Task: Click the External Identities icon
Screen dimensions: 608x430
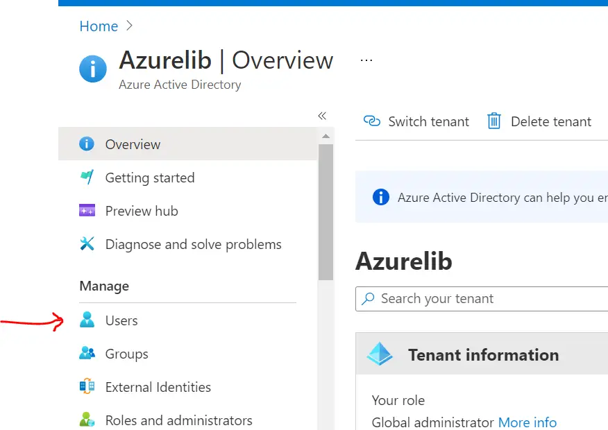Action: tap(87, 387)
